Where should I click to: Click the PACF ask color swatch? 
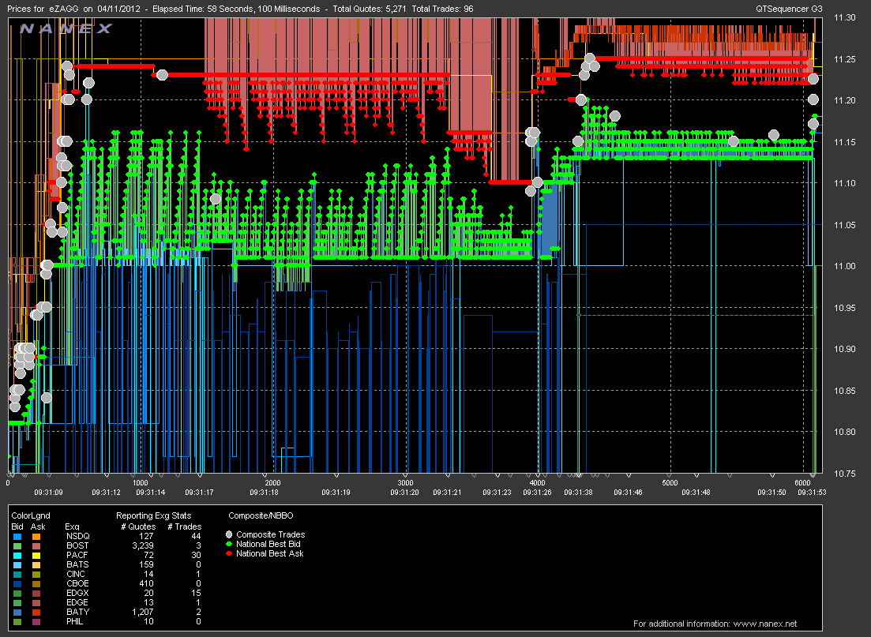[x=36, y=556]
